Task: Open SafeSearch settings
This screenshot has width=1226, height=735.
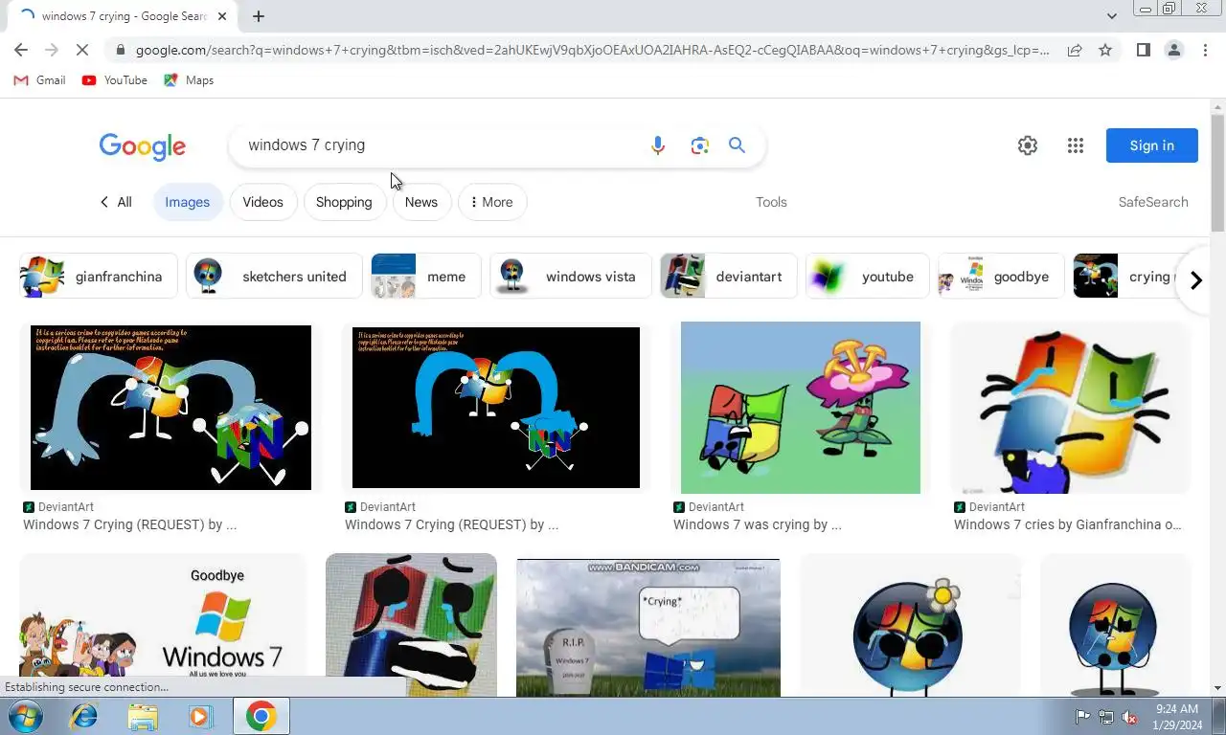Action: pyautogui.click(x=1153, y=202)
